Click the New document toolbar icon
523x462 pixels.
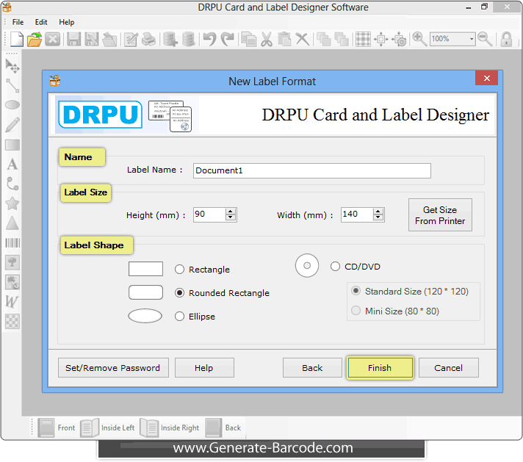(17, 39)
